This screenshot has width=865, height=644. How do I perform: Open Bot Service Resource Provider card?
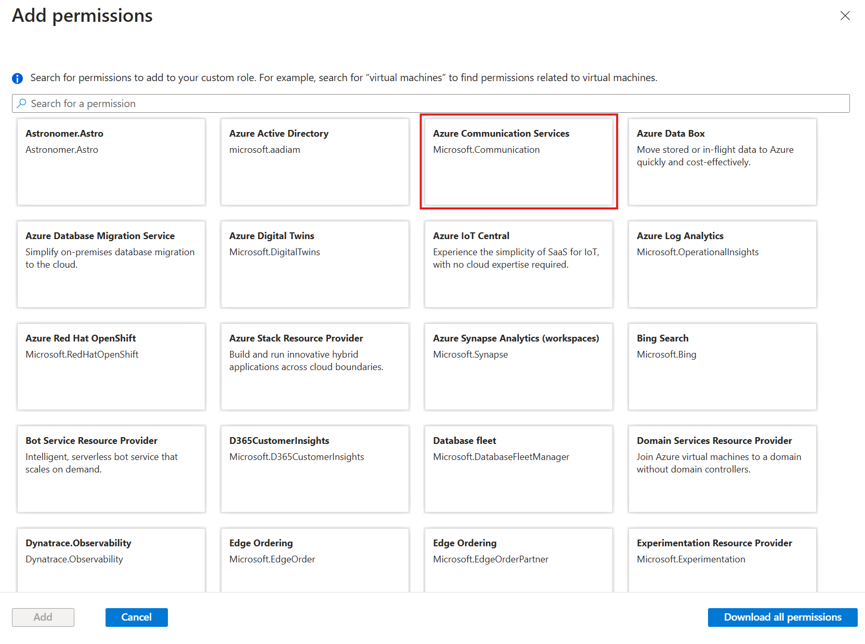click(111, 469)
